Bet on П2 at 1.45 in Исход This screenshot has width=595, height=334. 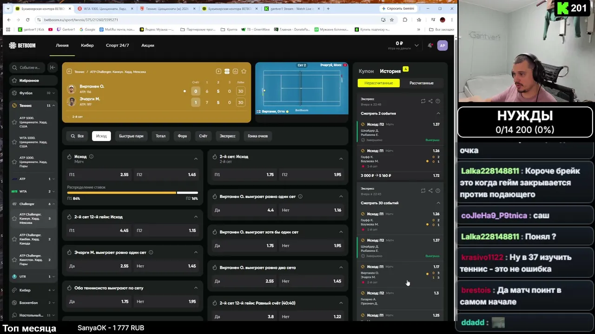[166, 175]
